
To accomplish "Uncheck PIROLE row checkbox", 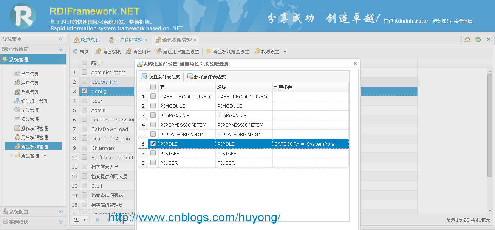I will 153,144.
